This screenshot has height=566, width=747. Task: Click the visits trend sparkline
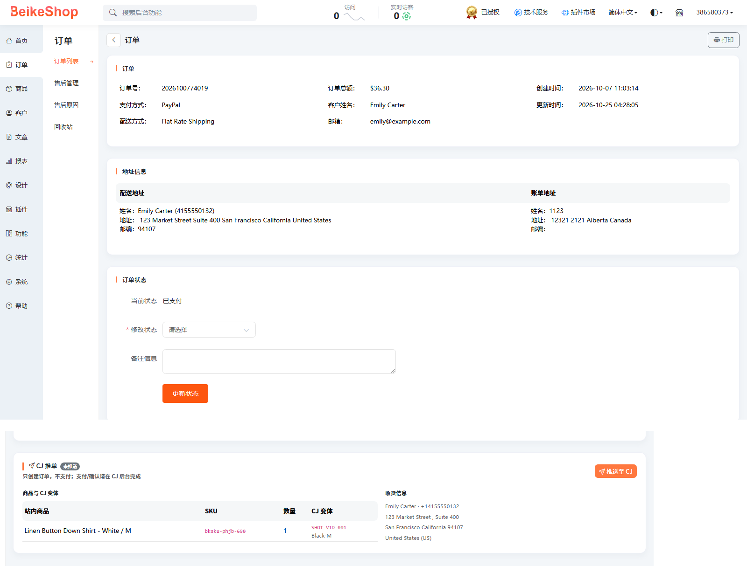pyautogui.click(x=354, y=17)
